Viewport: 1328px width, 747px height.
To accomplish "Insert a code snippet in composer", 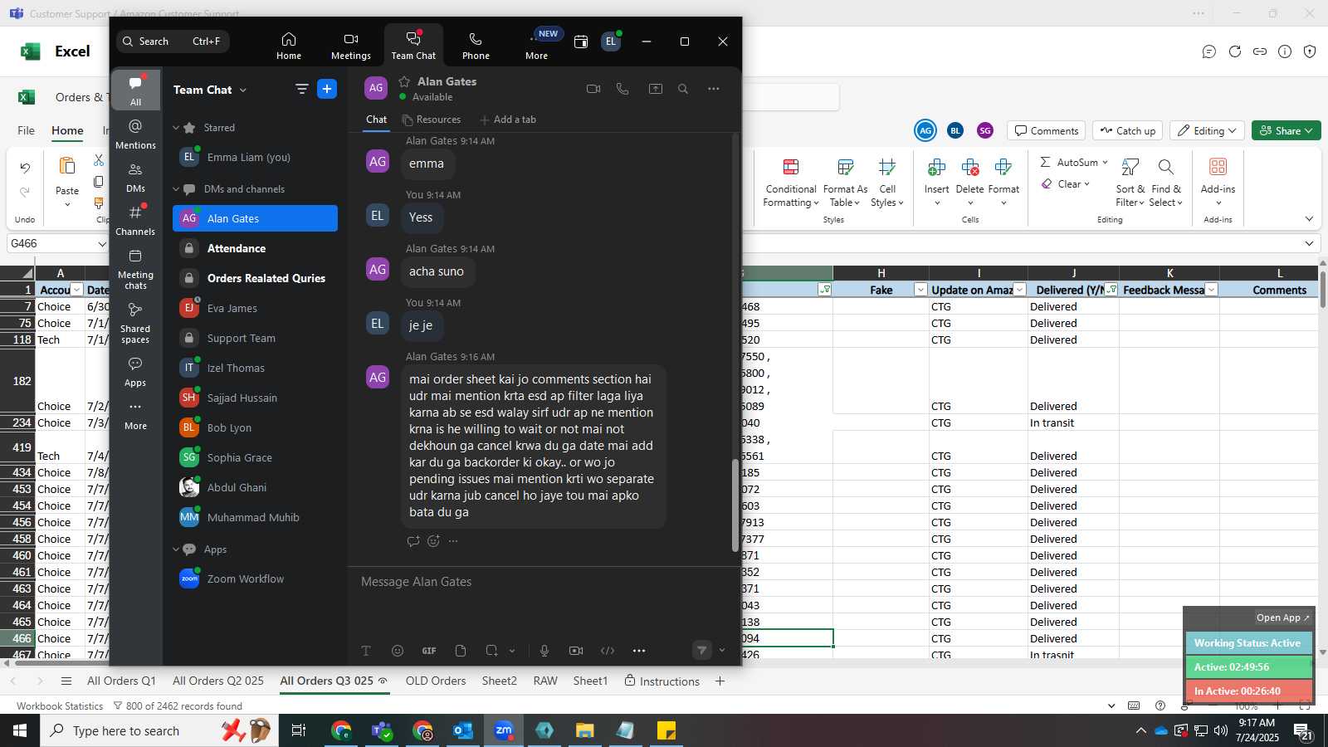I will (608, 651).
